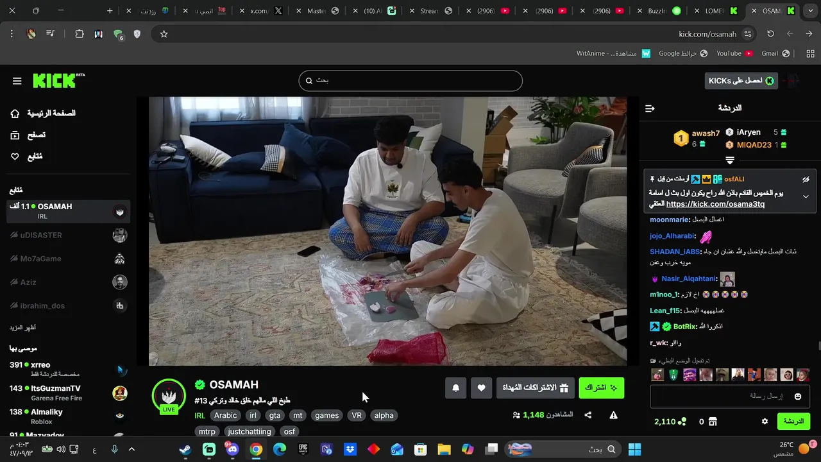Click the share stream icon
821x462 pixels.
coord(588,415)
